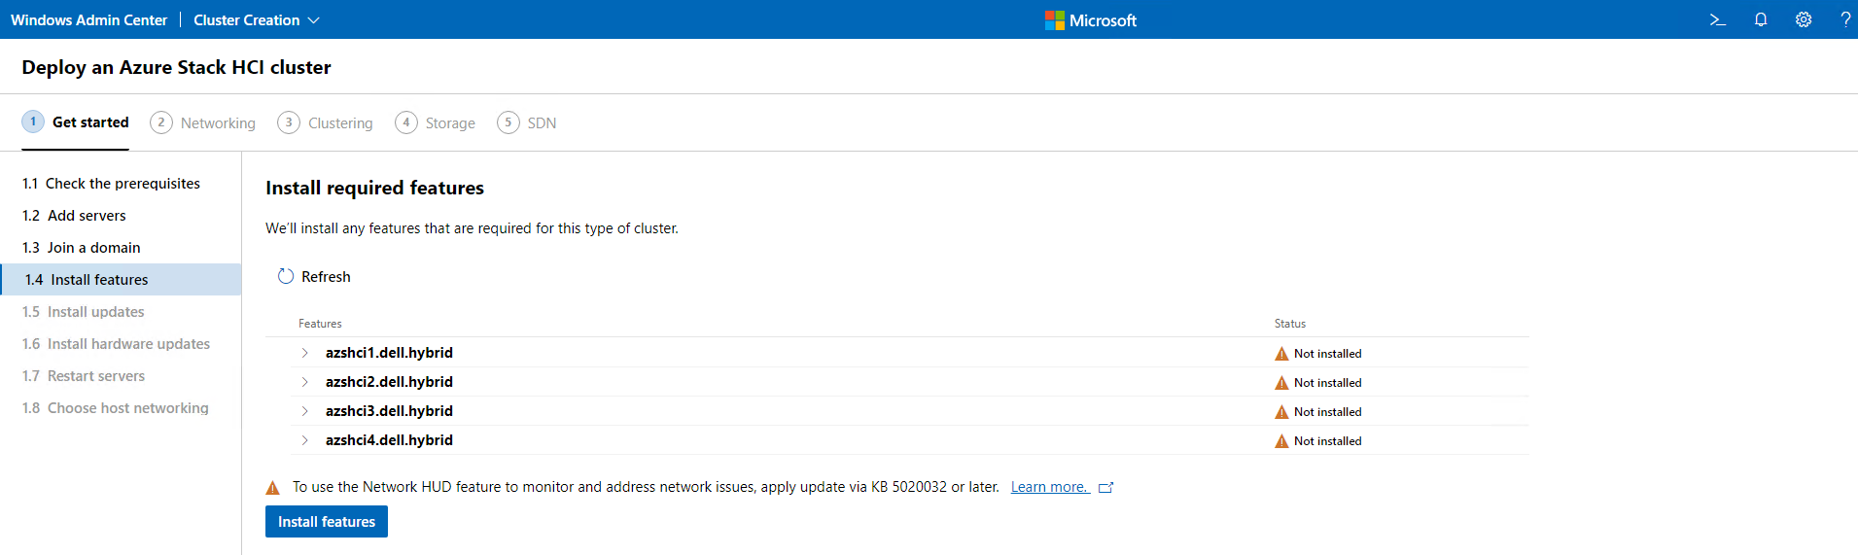Open Windows Admin Center home

[88, 19]
